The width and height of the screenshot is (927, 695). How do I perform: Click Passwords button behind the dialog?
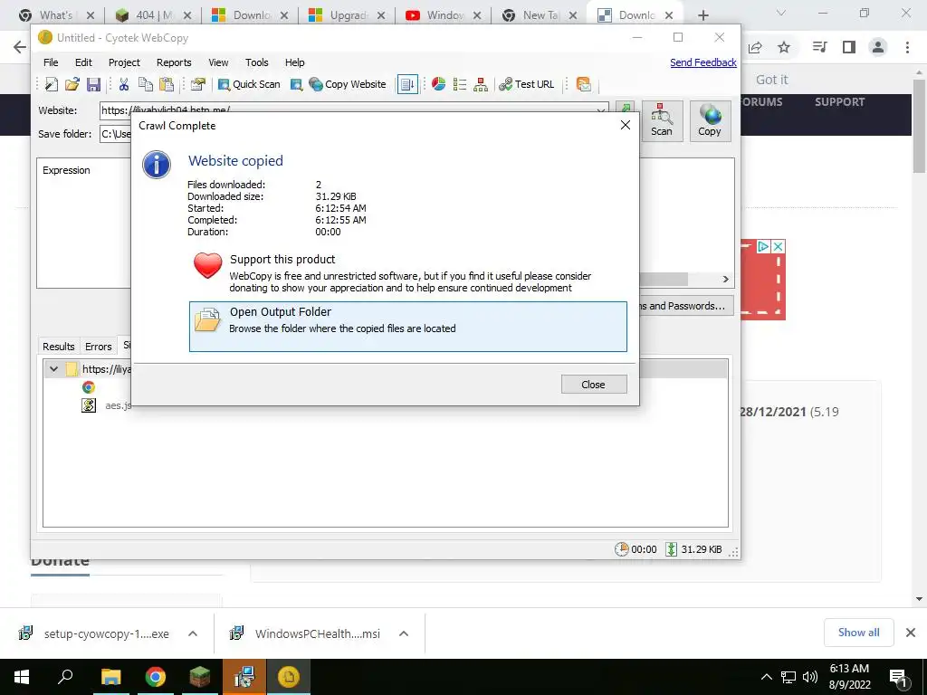click(686, 306)
